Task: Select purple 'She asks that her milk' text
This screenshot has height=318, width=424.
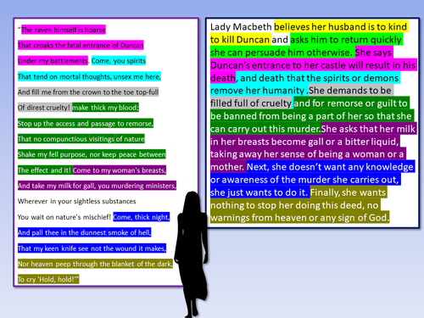Action: pos(368,129)
